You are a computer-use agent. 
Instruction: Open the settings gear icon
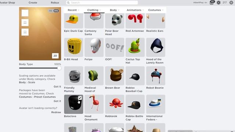tap(231, 3)
